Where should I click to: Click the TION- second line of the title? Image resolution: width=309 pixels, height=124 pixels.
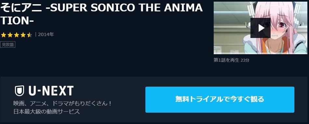point(17,21)
